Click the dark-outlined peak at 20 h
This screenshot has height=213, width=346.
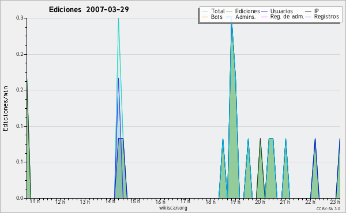261,176
